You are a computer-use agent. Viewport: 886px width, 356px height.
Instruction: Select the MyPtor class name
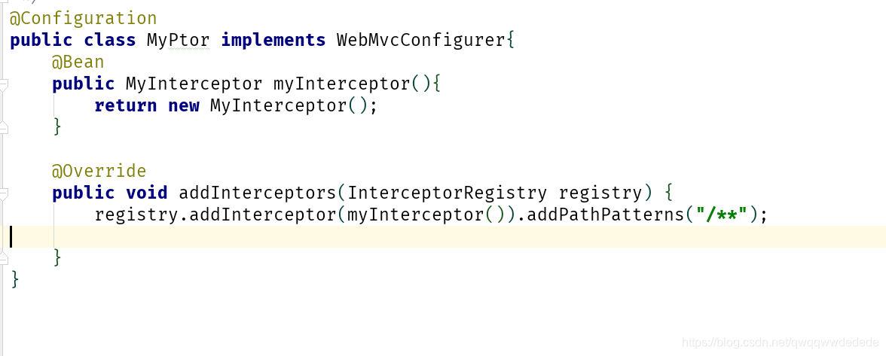tap(179, 41)
